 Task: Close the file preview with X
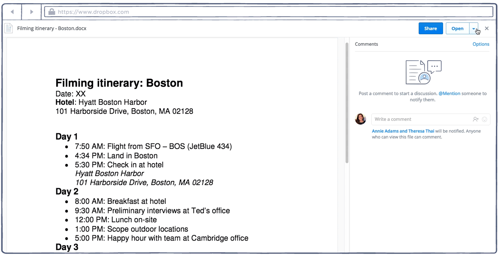(x=487, y=28)
